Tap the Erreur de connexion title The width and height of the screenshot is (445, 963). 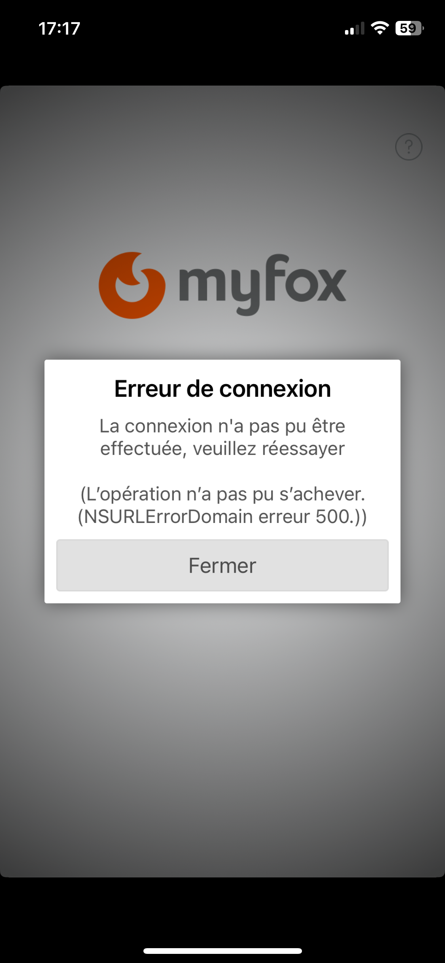(222, 389)
